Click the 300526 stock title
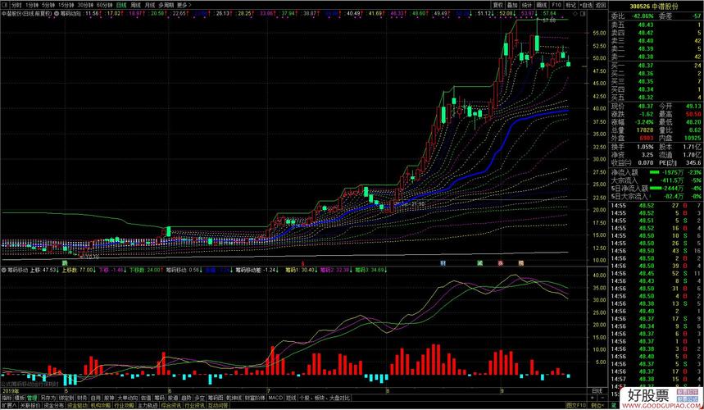The height and width of the screenshot is (410, 704). [656, 6]
